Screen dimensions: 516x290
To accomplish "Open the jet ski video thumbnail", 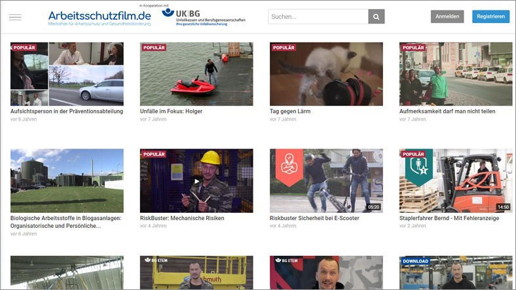I will click(196, 75).
